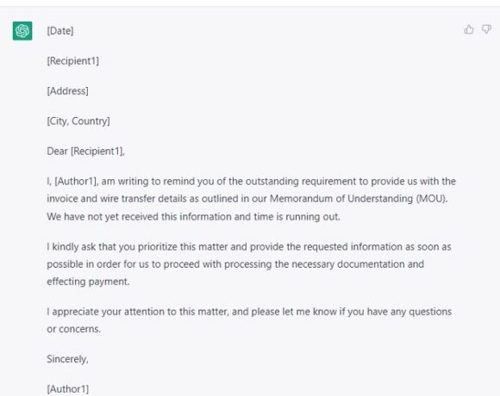Click the words 'effecting payment.'

pos(88,282)
